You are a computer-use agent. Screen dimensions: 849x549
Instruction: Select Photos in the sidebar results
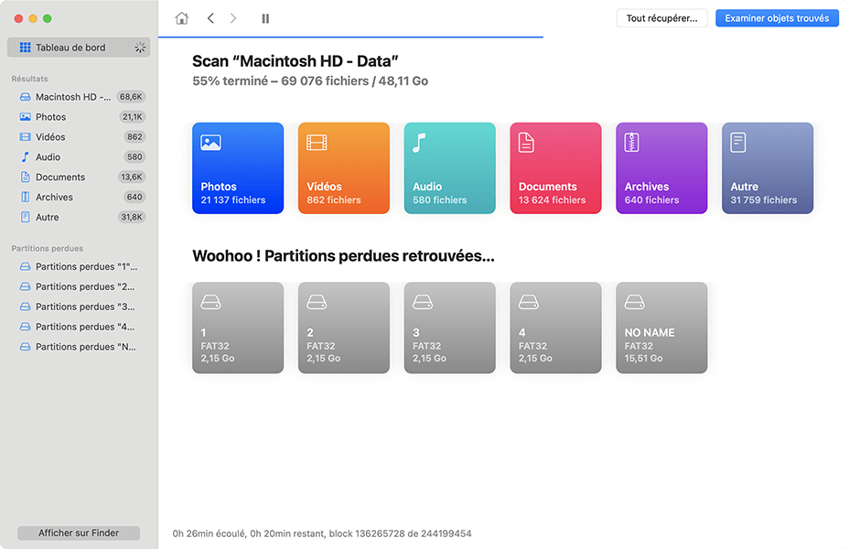tap(79, 117)
